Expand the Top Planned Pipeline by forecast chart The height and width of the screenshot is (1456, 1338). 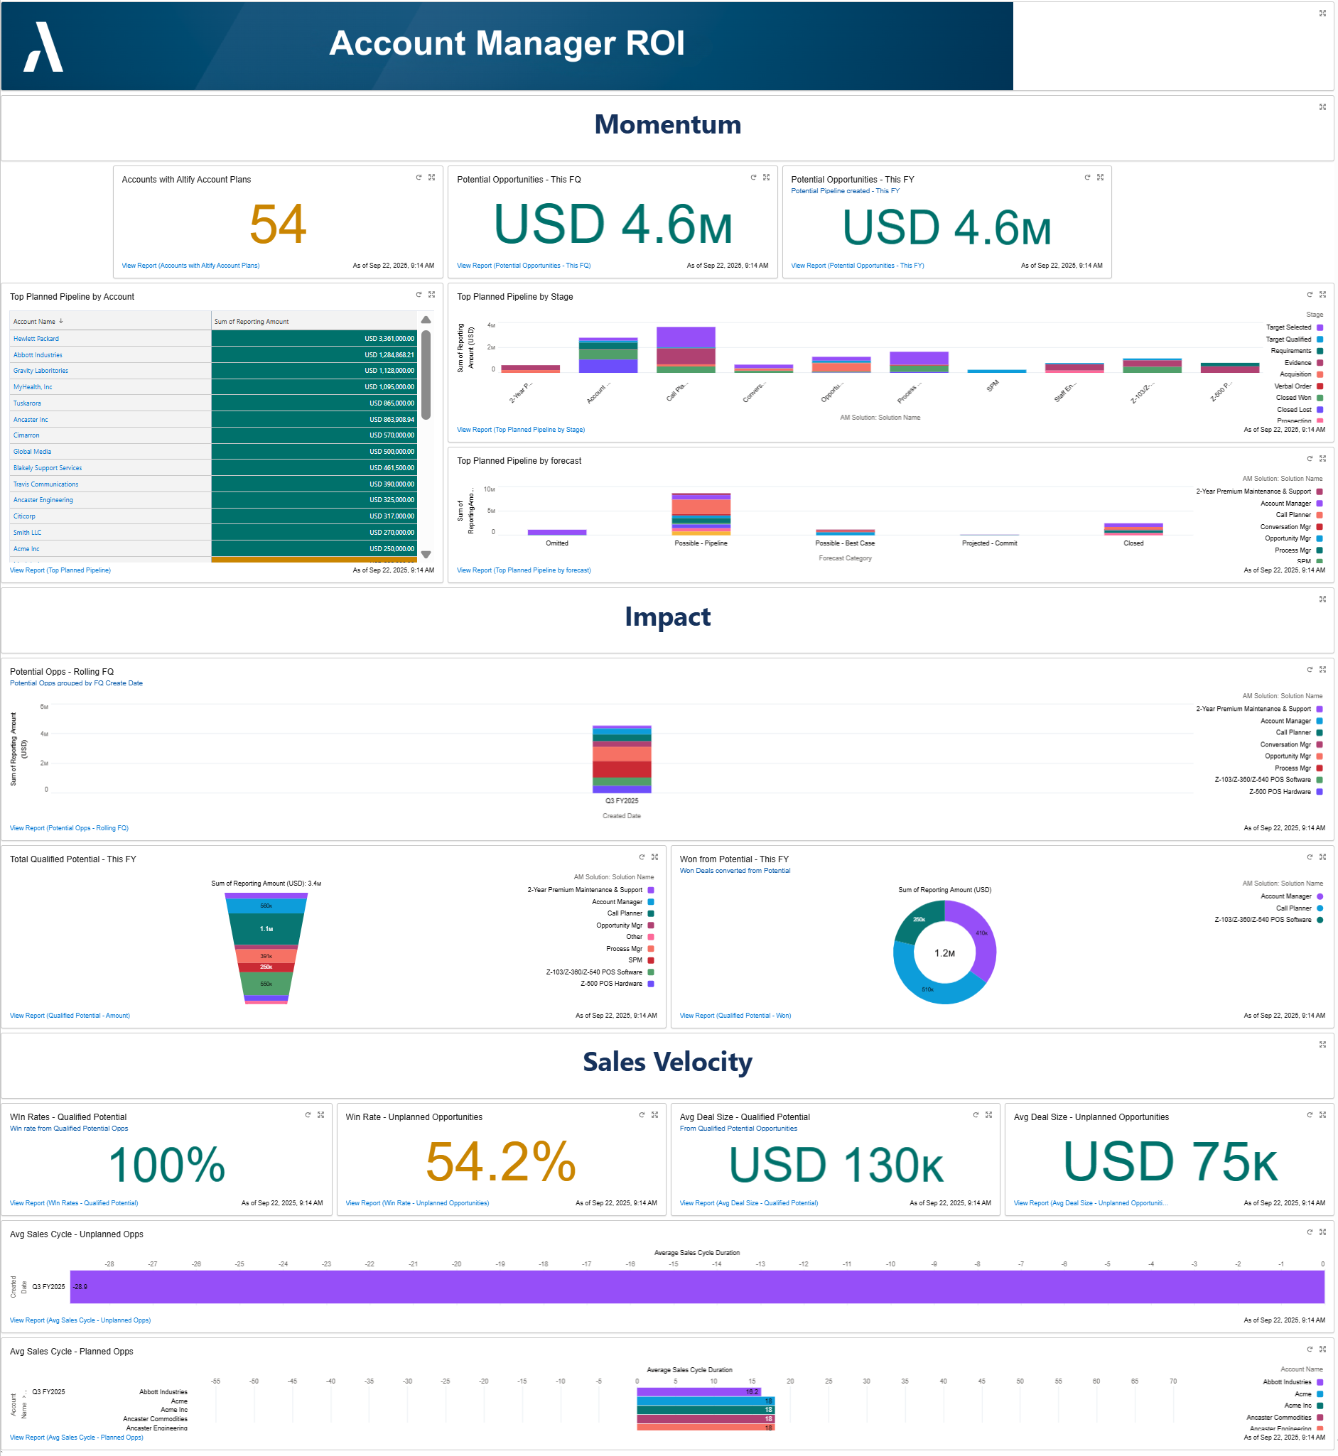(x=1323, y=459)
